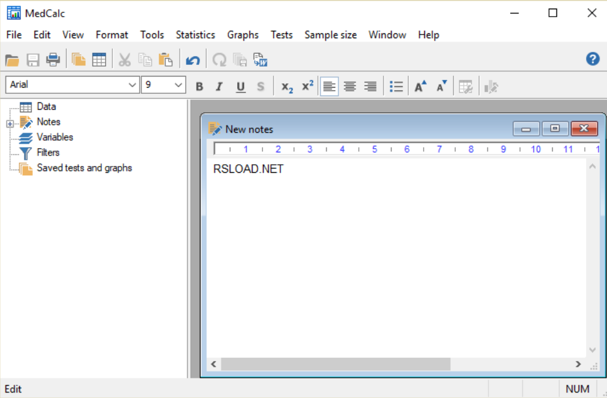Screen dimensions: 607x398
Task: Open the Window menu
Action: 387,35
